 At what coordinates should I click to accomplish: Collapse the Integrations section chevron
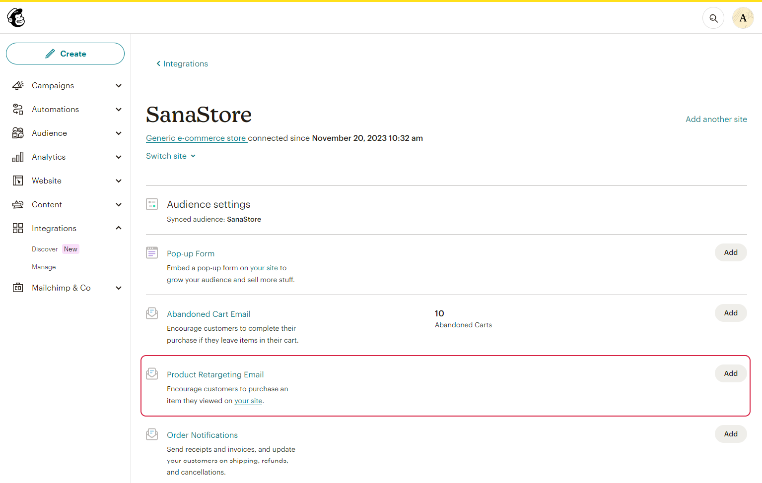click(119, 228)
